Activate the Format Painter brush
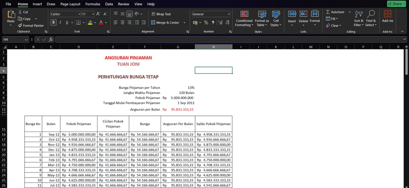 point(20,25)
